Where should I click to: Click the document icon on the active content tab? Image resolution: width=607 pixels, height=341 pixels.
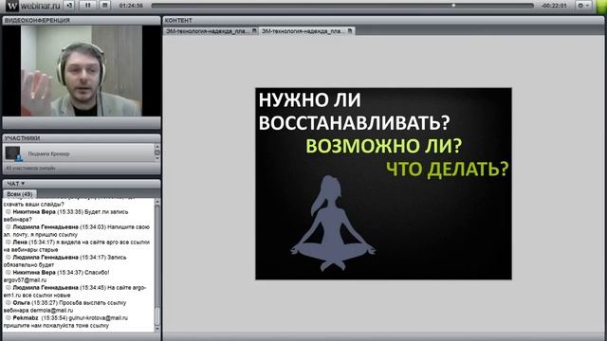350,31
